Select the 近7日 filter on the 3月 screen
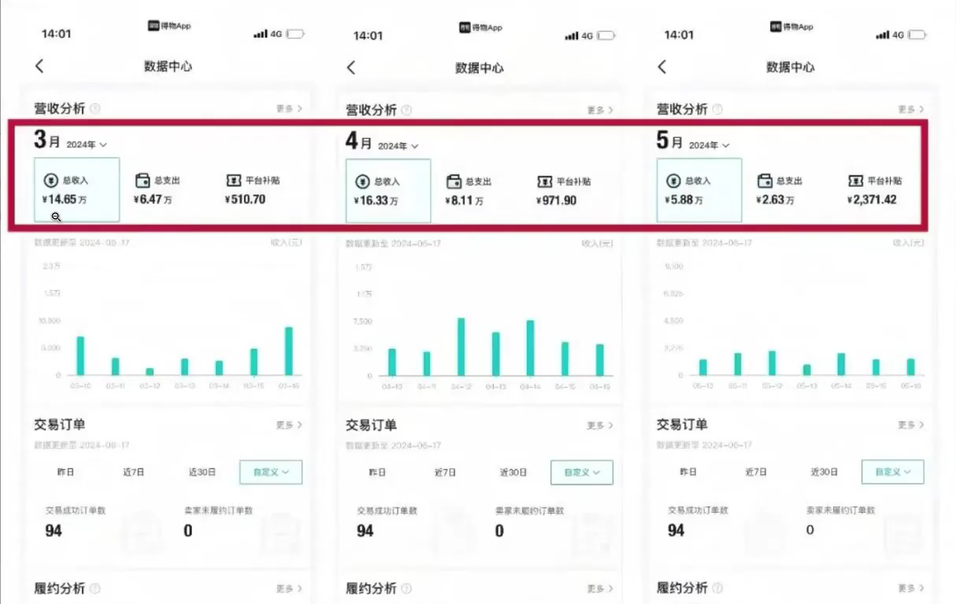956x604 pixels. pos(134,472)
